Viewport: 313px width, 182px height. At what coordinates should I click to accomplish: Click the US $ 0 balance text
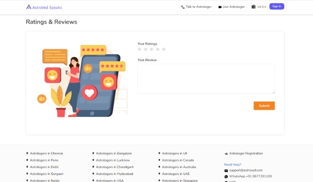pyautogui.click(x=262, y=7)
